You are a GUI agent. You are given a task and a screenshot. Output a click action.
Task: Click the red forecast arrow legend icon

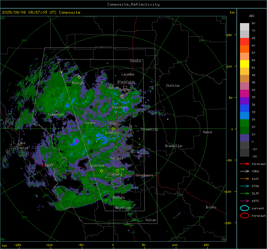pyautogui.click(x=244, y=164)
